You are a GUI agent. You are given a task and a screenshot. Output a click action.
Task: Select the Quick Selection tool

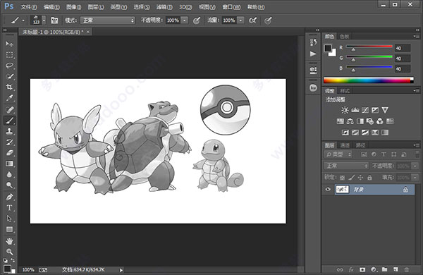(x=9, y=76)
